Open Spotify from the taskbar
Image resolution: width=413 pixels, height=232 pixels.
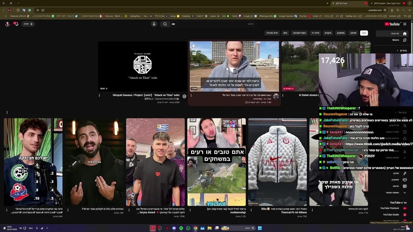click(181, 228)
